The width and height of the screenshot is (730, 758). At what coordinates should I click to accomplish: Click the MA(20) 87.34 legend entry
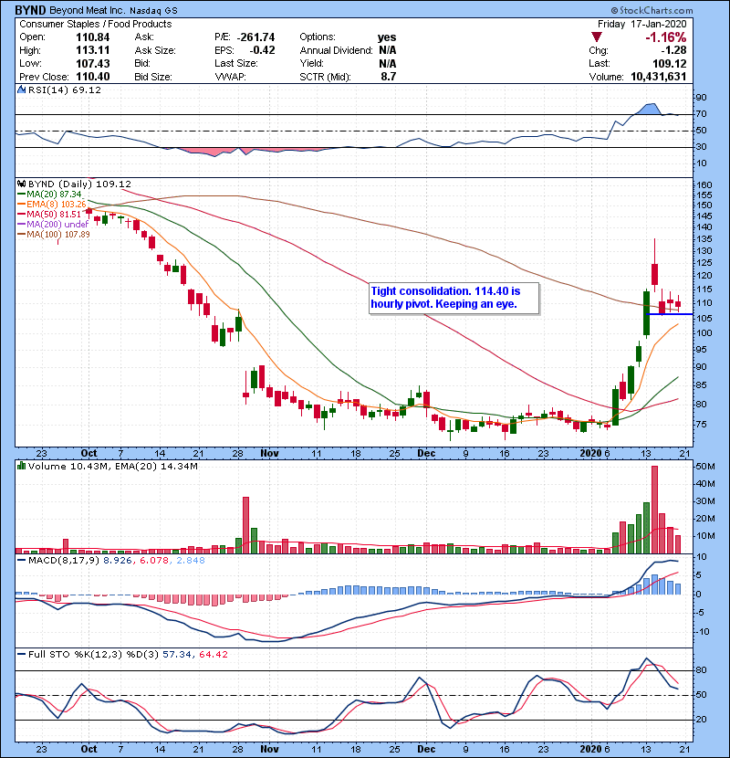(50, 195)
